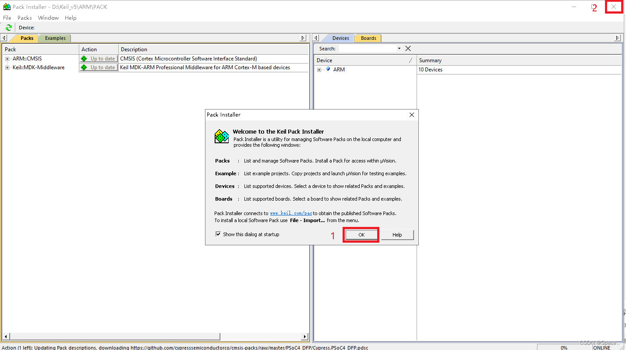Click left tab scroll arrow in Packs pane
Image resolution: width=626 pixels, height=350 pixels.
click(x=4, y=38)
